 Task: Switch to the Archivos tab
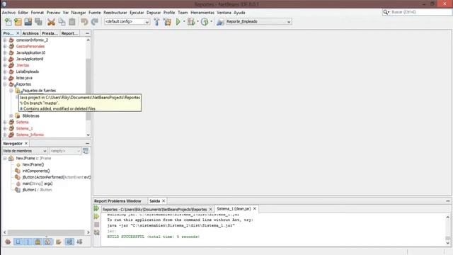(30, 33)
